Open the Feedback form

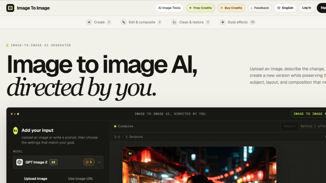coord(260,8)
